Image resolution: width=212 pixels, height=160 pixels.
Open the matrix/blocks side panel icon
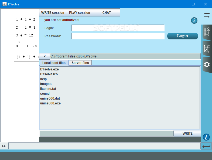pos(207,32)
